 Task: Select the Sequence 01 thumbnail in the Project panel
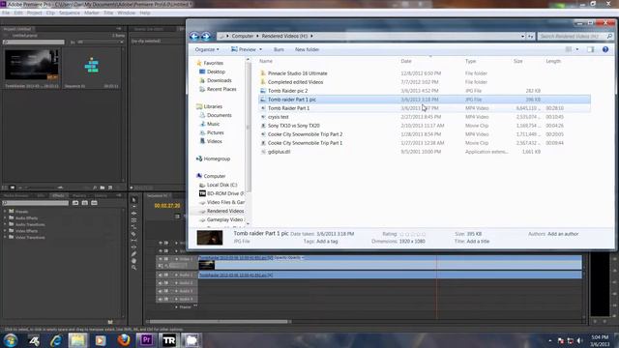[92, 66]
